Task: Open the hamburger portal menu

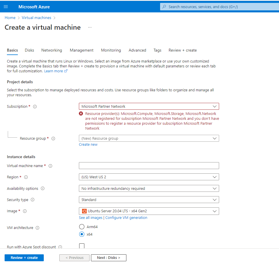Action: click(x=6, y=7)
